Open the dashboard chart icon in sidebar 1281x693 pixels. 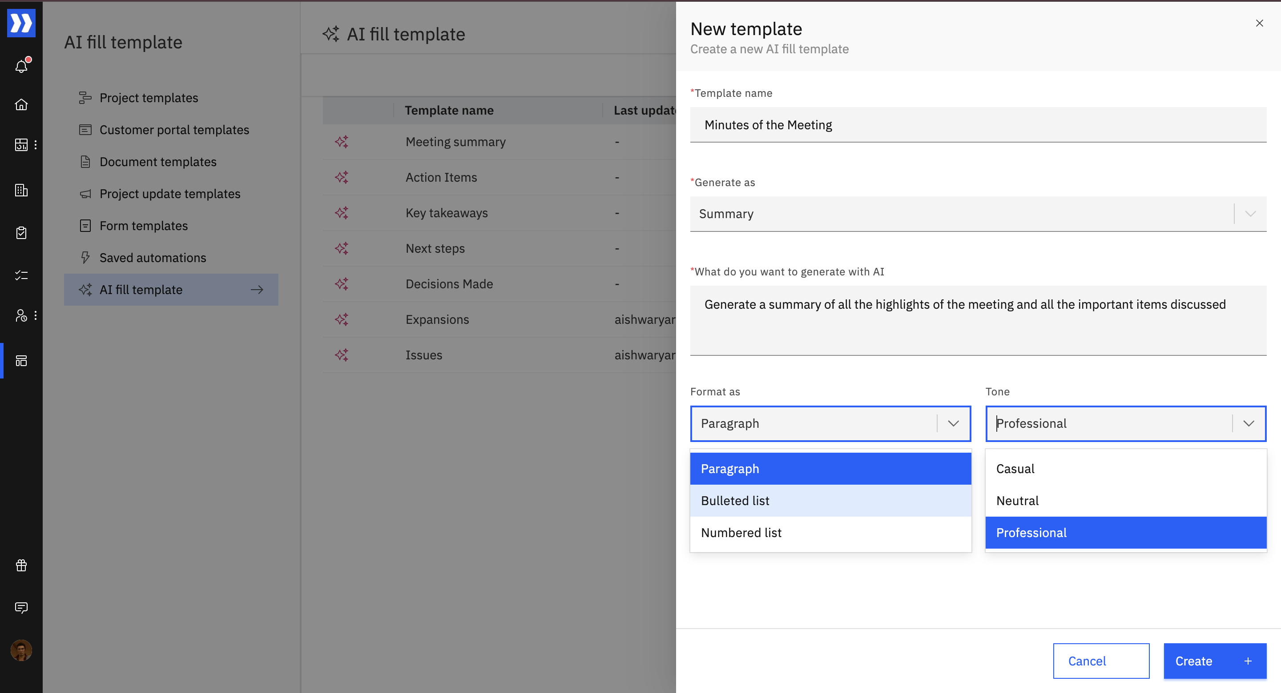[21, 144]
